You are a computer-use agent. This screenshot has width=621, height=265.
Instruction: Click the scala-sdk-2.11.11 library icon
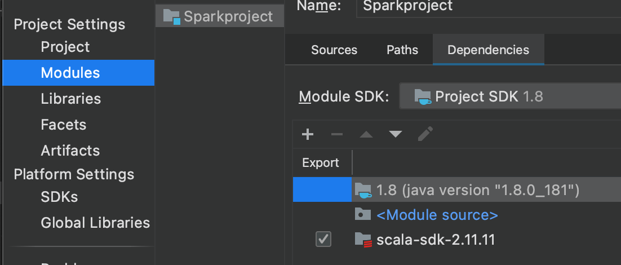point(363,240)
